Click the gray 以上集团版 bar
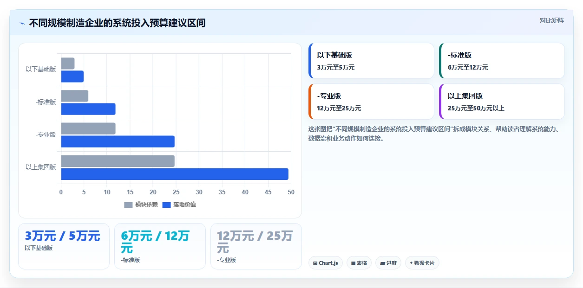Viewport: 583px width, 288px height. (118, 161)
